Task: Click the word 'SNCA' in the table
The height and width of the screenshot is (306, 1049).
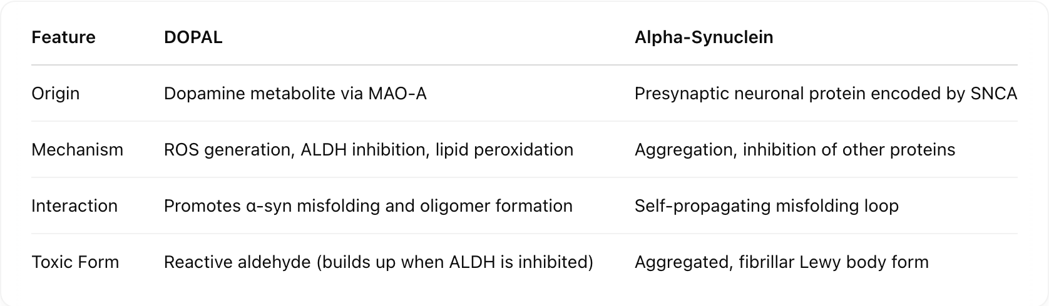Action: 993,94
